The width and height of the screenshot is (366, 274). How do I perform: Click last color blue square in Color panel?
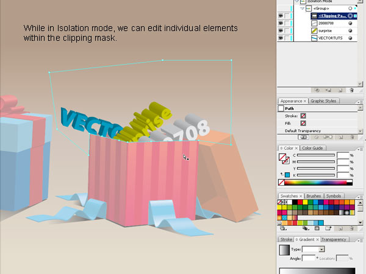pos(287,175)
